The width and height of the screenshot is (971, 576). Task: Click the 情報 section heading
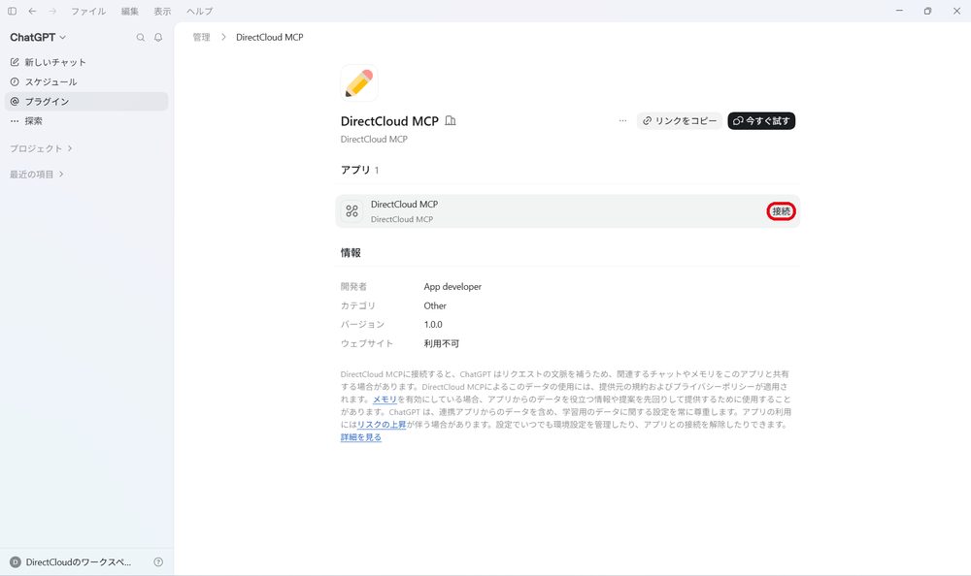(x=351, y=252)
